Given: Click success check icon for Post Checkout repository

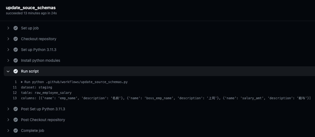Looking at the screenshot, I should pos(16,120).
